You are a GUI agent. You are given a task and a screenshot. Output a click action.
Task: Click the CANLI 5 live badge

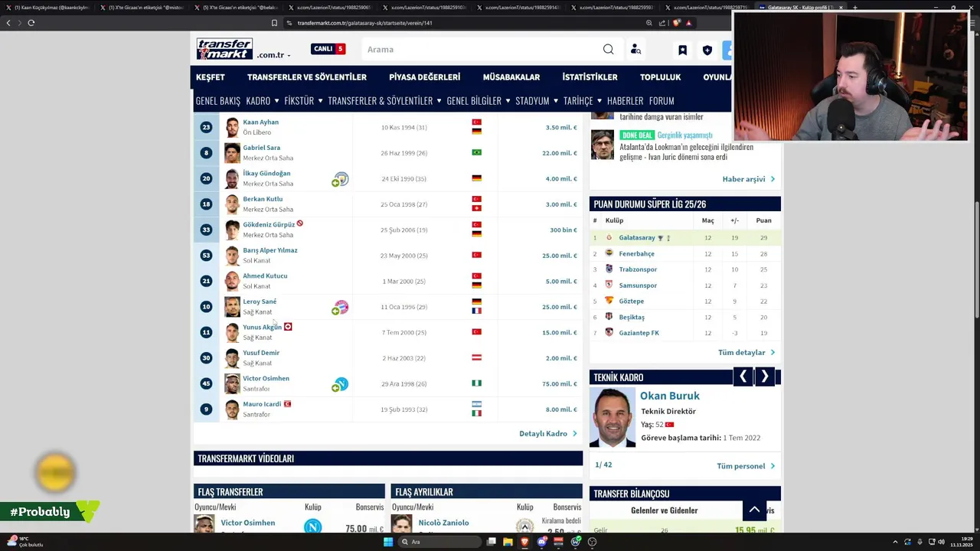coord(328,49)
